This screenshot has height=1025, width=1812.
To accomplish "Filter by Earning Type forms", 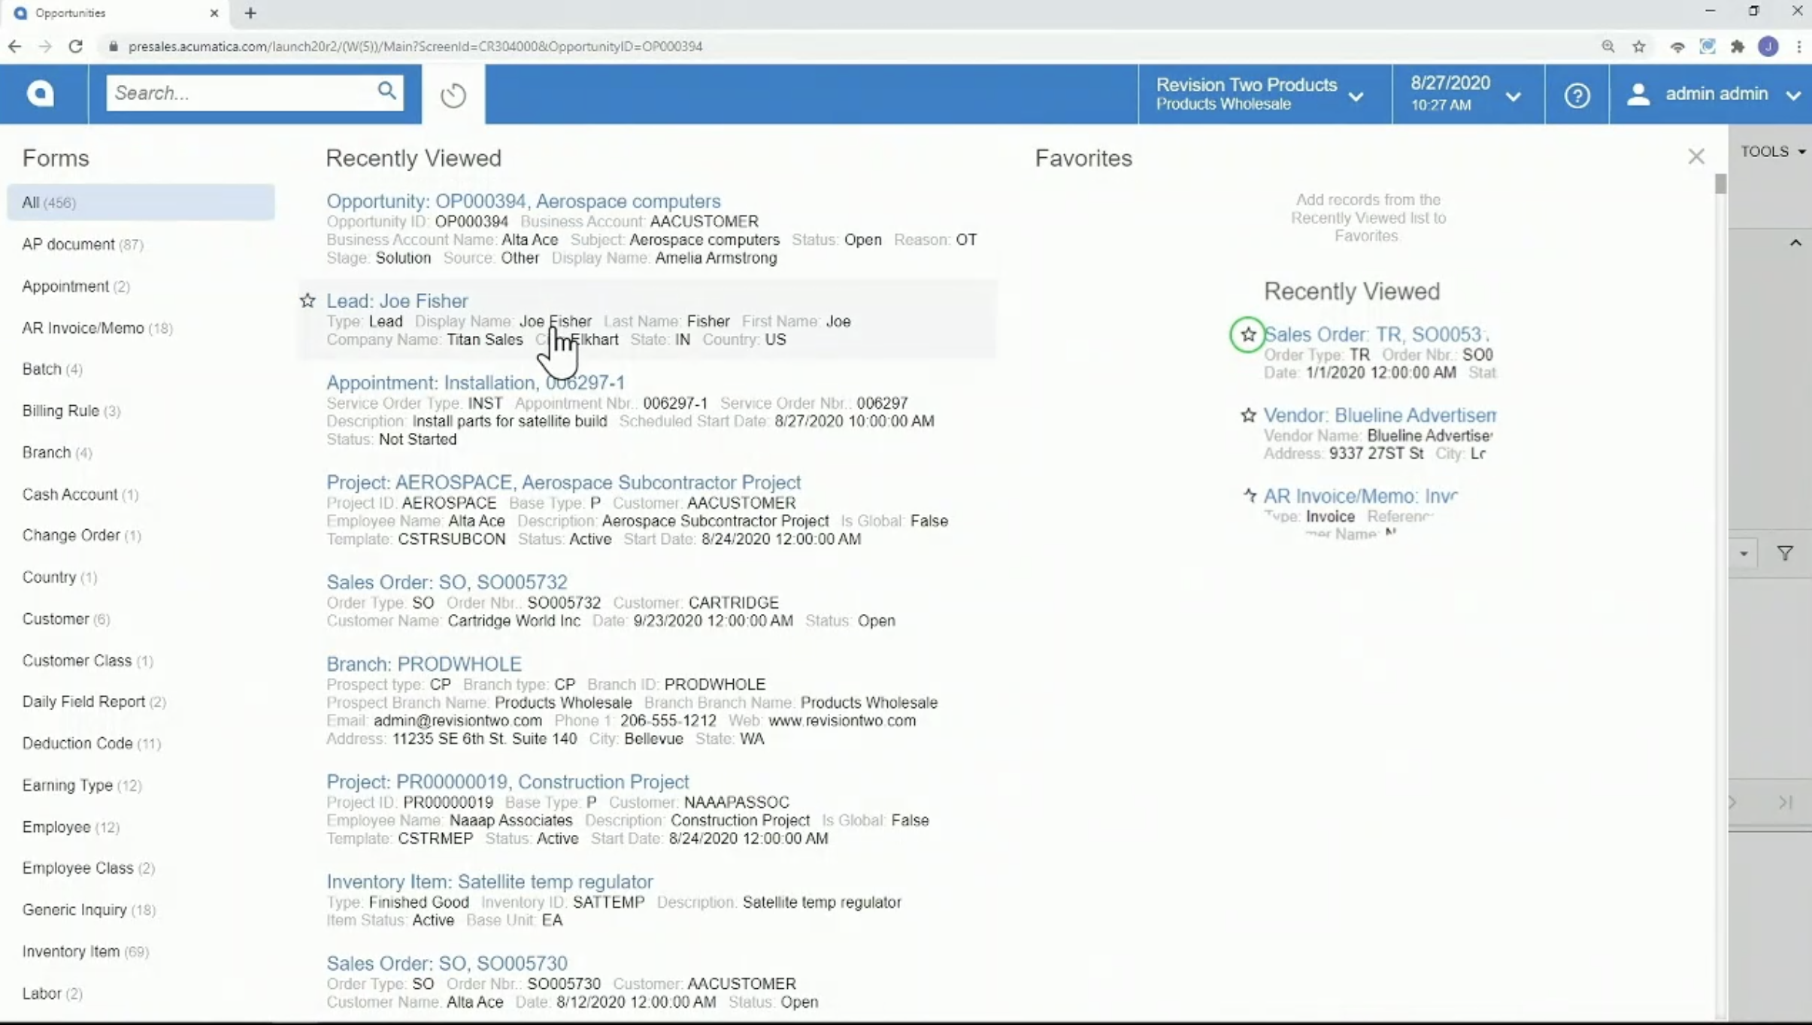I will 82,785.
